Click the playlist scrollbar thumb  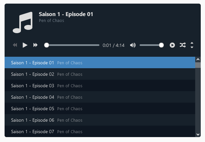coord(198,65)
